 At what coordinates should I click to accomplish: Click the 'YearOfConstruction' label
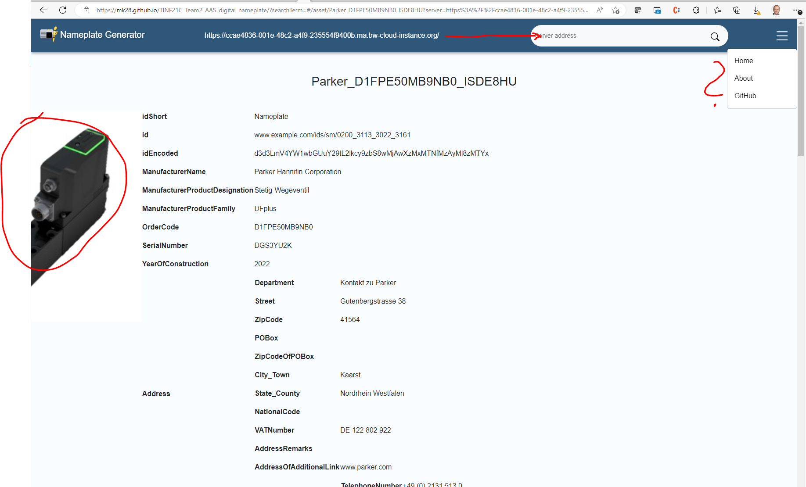tap(175, 264)
